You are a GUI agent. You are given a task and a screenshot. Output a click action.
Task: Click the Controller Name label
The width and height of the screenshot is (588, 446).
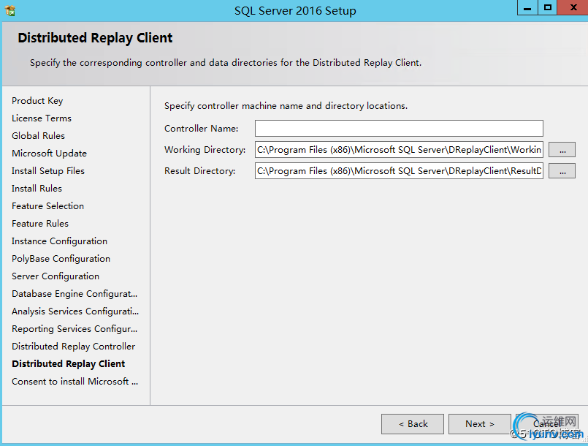click(x=201, y=129)
